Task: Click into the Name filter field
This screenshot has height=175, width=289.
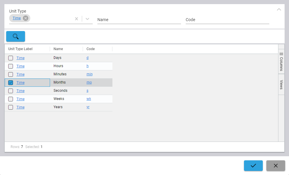Action: [139, 20]
